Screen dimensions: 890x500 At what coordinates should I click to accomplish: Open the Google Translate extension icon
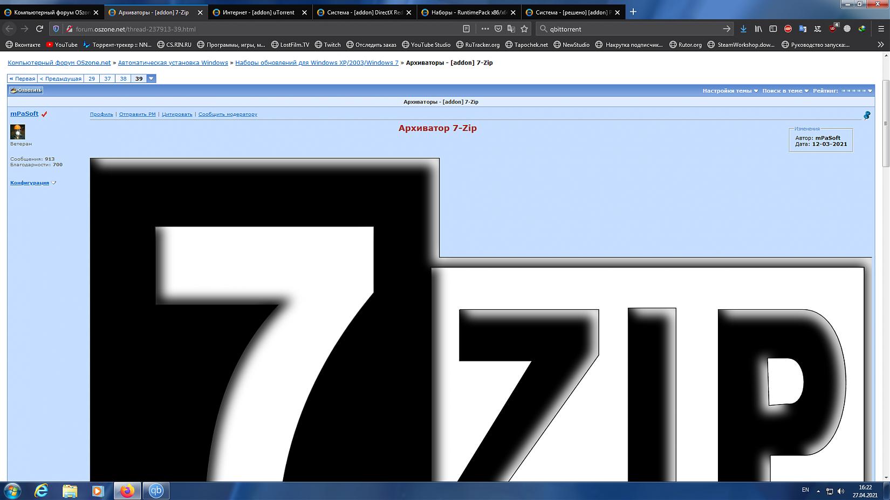(x=803, y=29)
